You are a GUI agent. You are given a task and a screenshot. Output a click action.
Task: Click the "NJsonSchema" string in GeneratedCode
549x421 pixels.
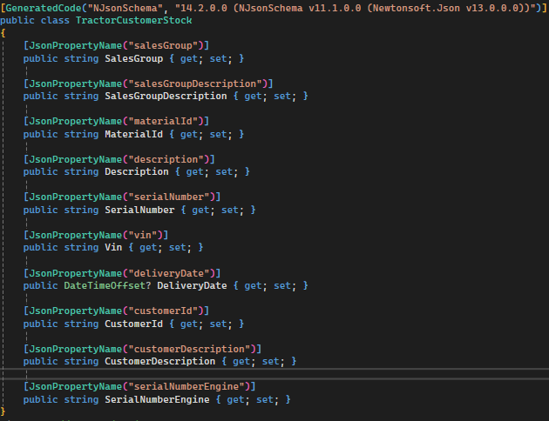click(125, 8)
